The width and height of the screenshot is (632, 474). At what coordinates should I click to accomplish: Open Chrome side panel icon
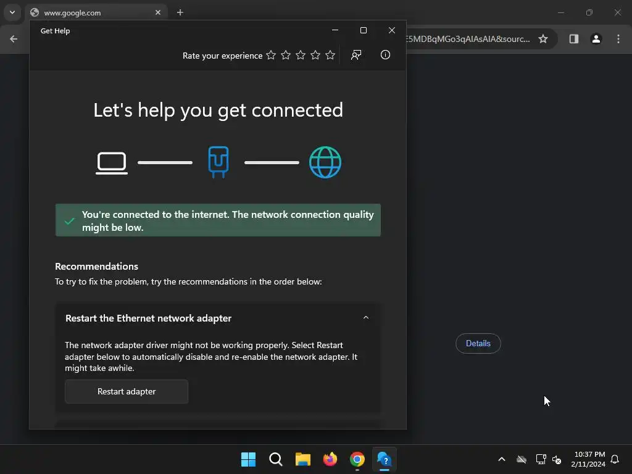(x=573, y=39)
